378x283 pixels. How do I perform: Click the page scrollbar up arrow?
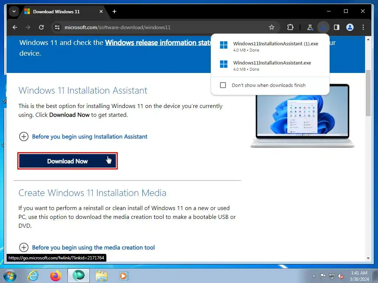click(368, 39)
